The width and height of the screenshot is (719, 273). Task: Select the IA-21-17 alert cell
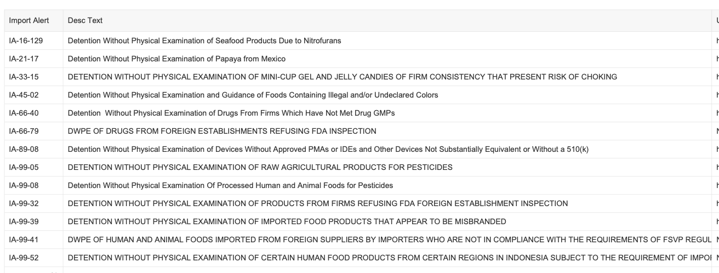tap(25, 59)
